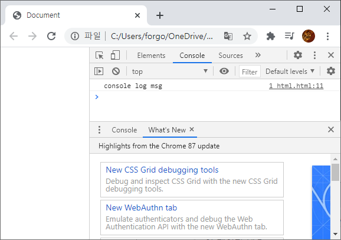Switch to Console panel tab

[192, 56]
